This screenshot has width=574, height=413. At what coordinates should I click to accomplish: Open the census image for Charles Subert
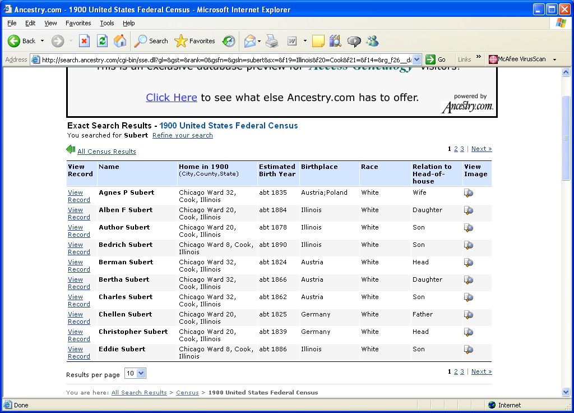[469, 297]
